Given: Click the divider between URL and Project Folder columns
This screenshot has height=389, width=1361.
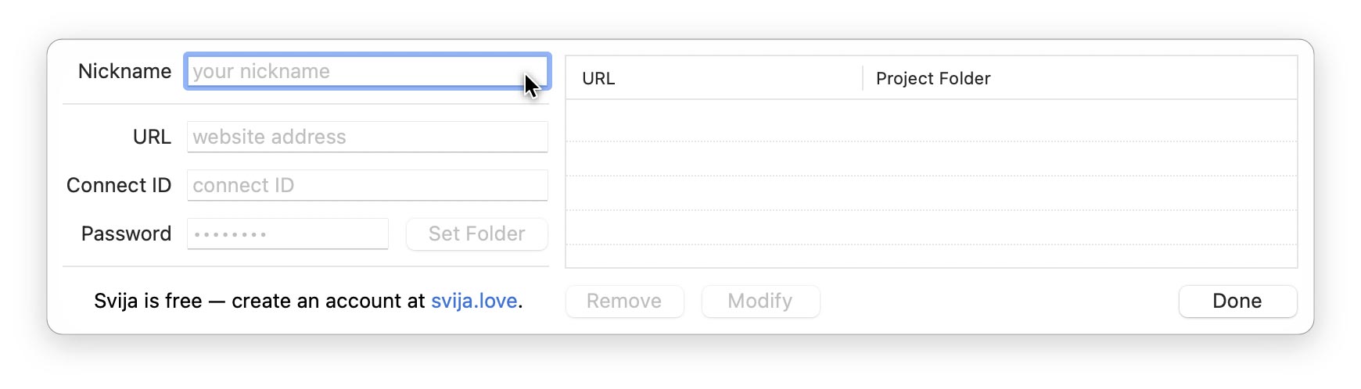Looking at the screenshot, I should pos(863,78).
